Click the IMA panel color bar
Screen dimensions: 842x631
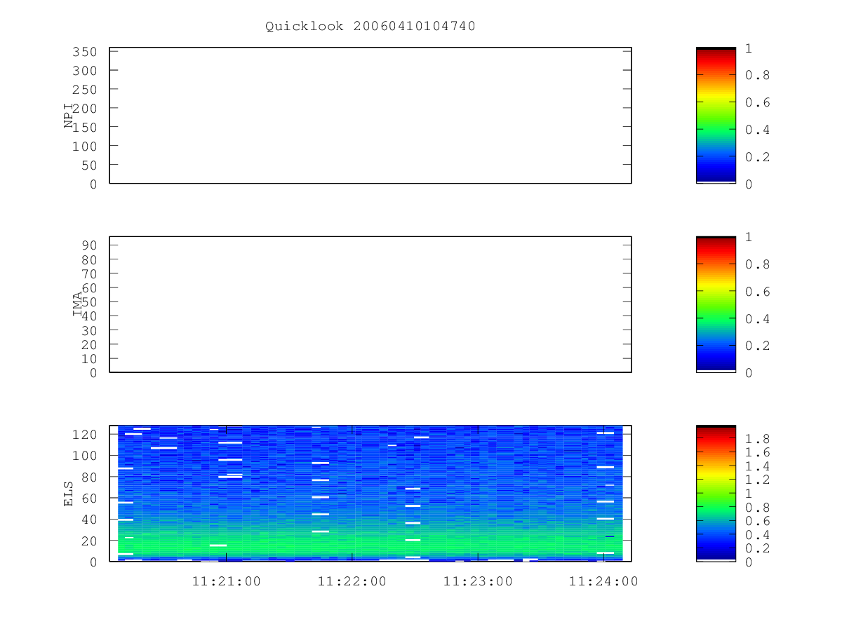pos(716,304)
